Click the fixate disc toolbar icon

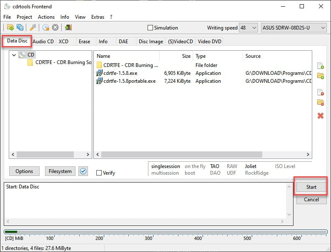pyautogui.click(x=45, y=27)
